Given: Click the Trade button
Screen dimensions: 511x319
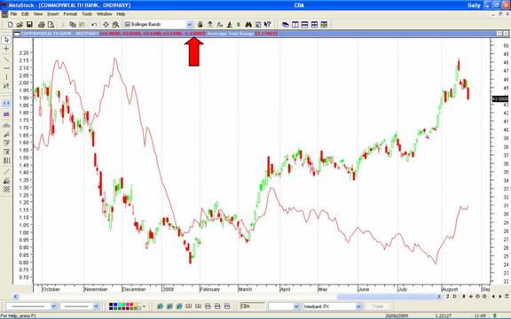Looking at the screenshot, I should 378,307.
